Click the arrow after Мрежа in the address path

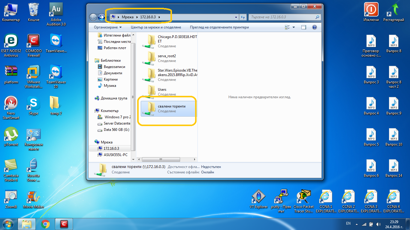click(137, 17)
